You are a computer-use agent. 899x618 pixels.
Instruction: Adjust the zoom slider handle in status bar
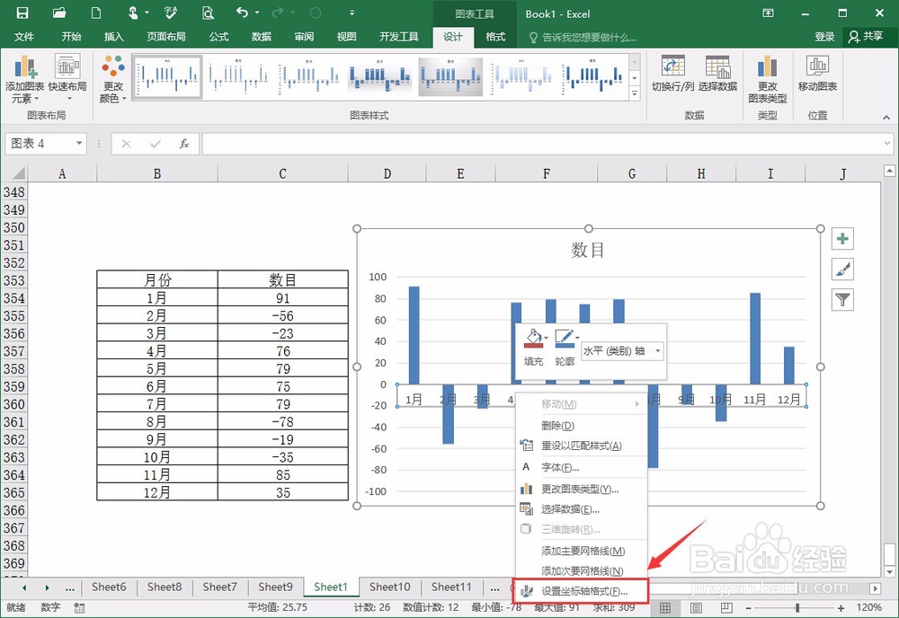(797, 608)
